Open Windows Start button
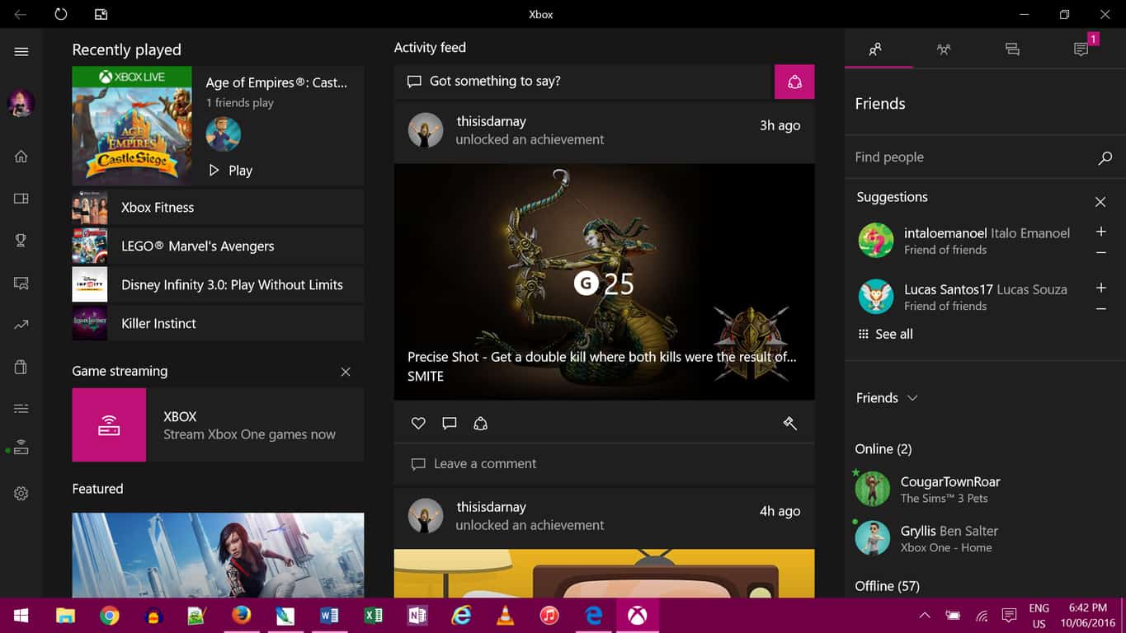The height and width of the screenshot is (633, 1126). coord(21,616)
